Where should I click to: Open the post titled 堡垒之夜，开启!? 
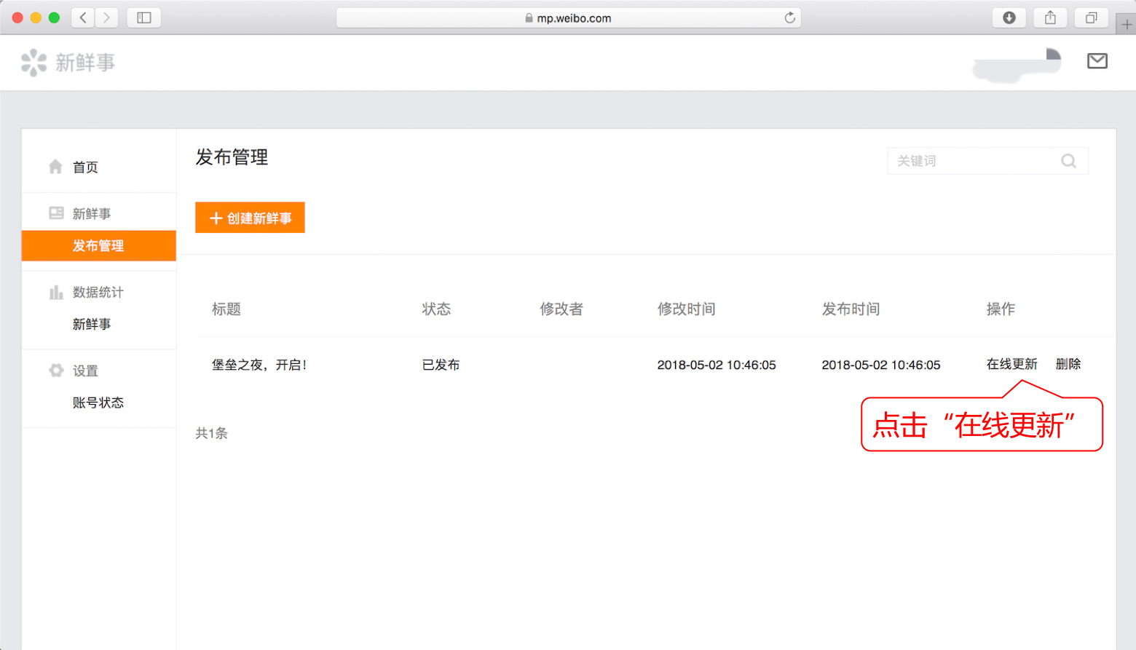pyautogui.click(x=259, y=365)
